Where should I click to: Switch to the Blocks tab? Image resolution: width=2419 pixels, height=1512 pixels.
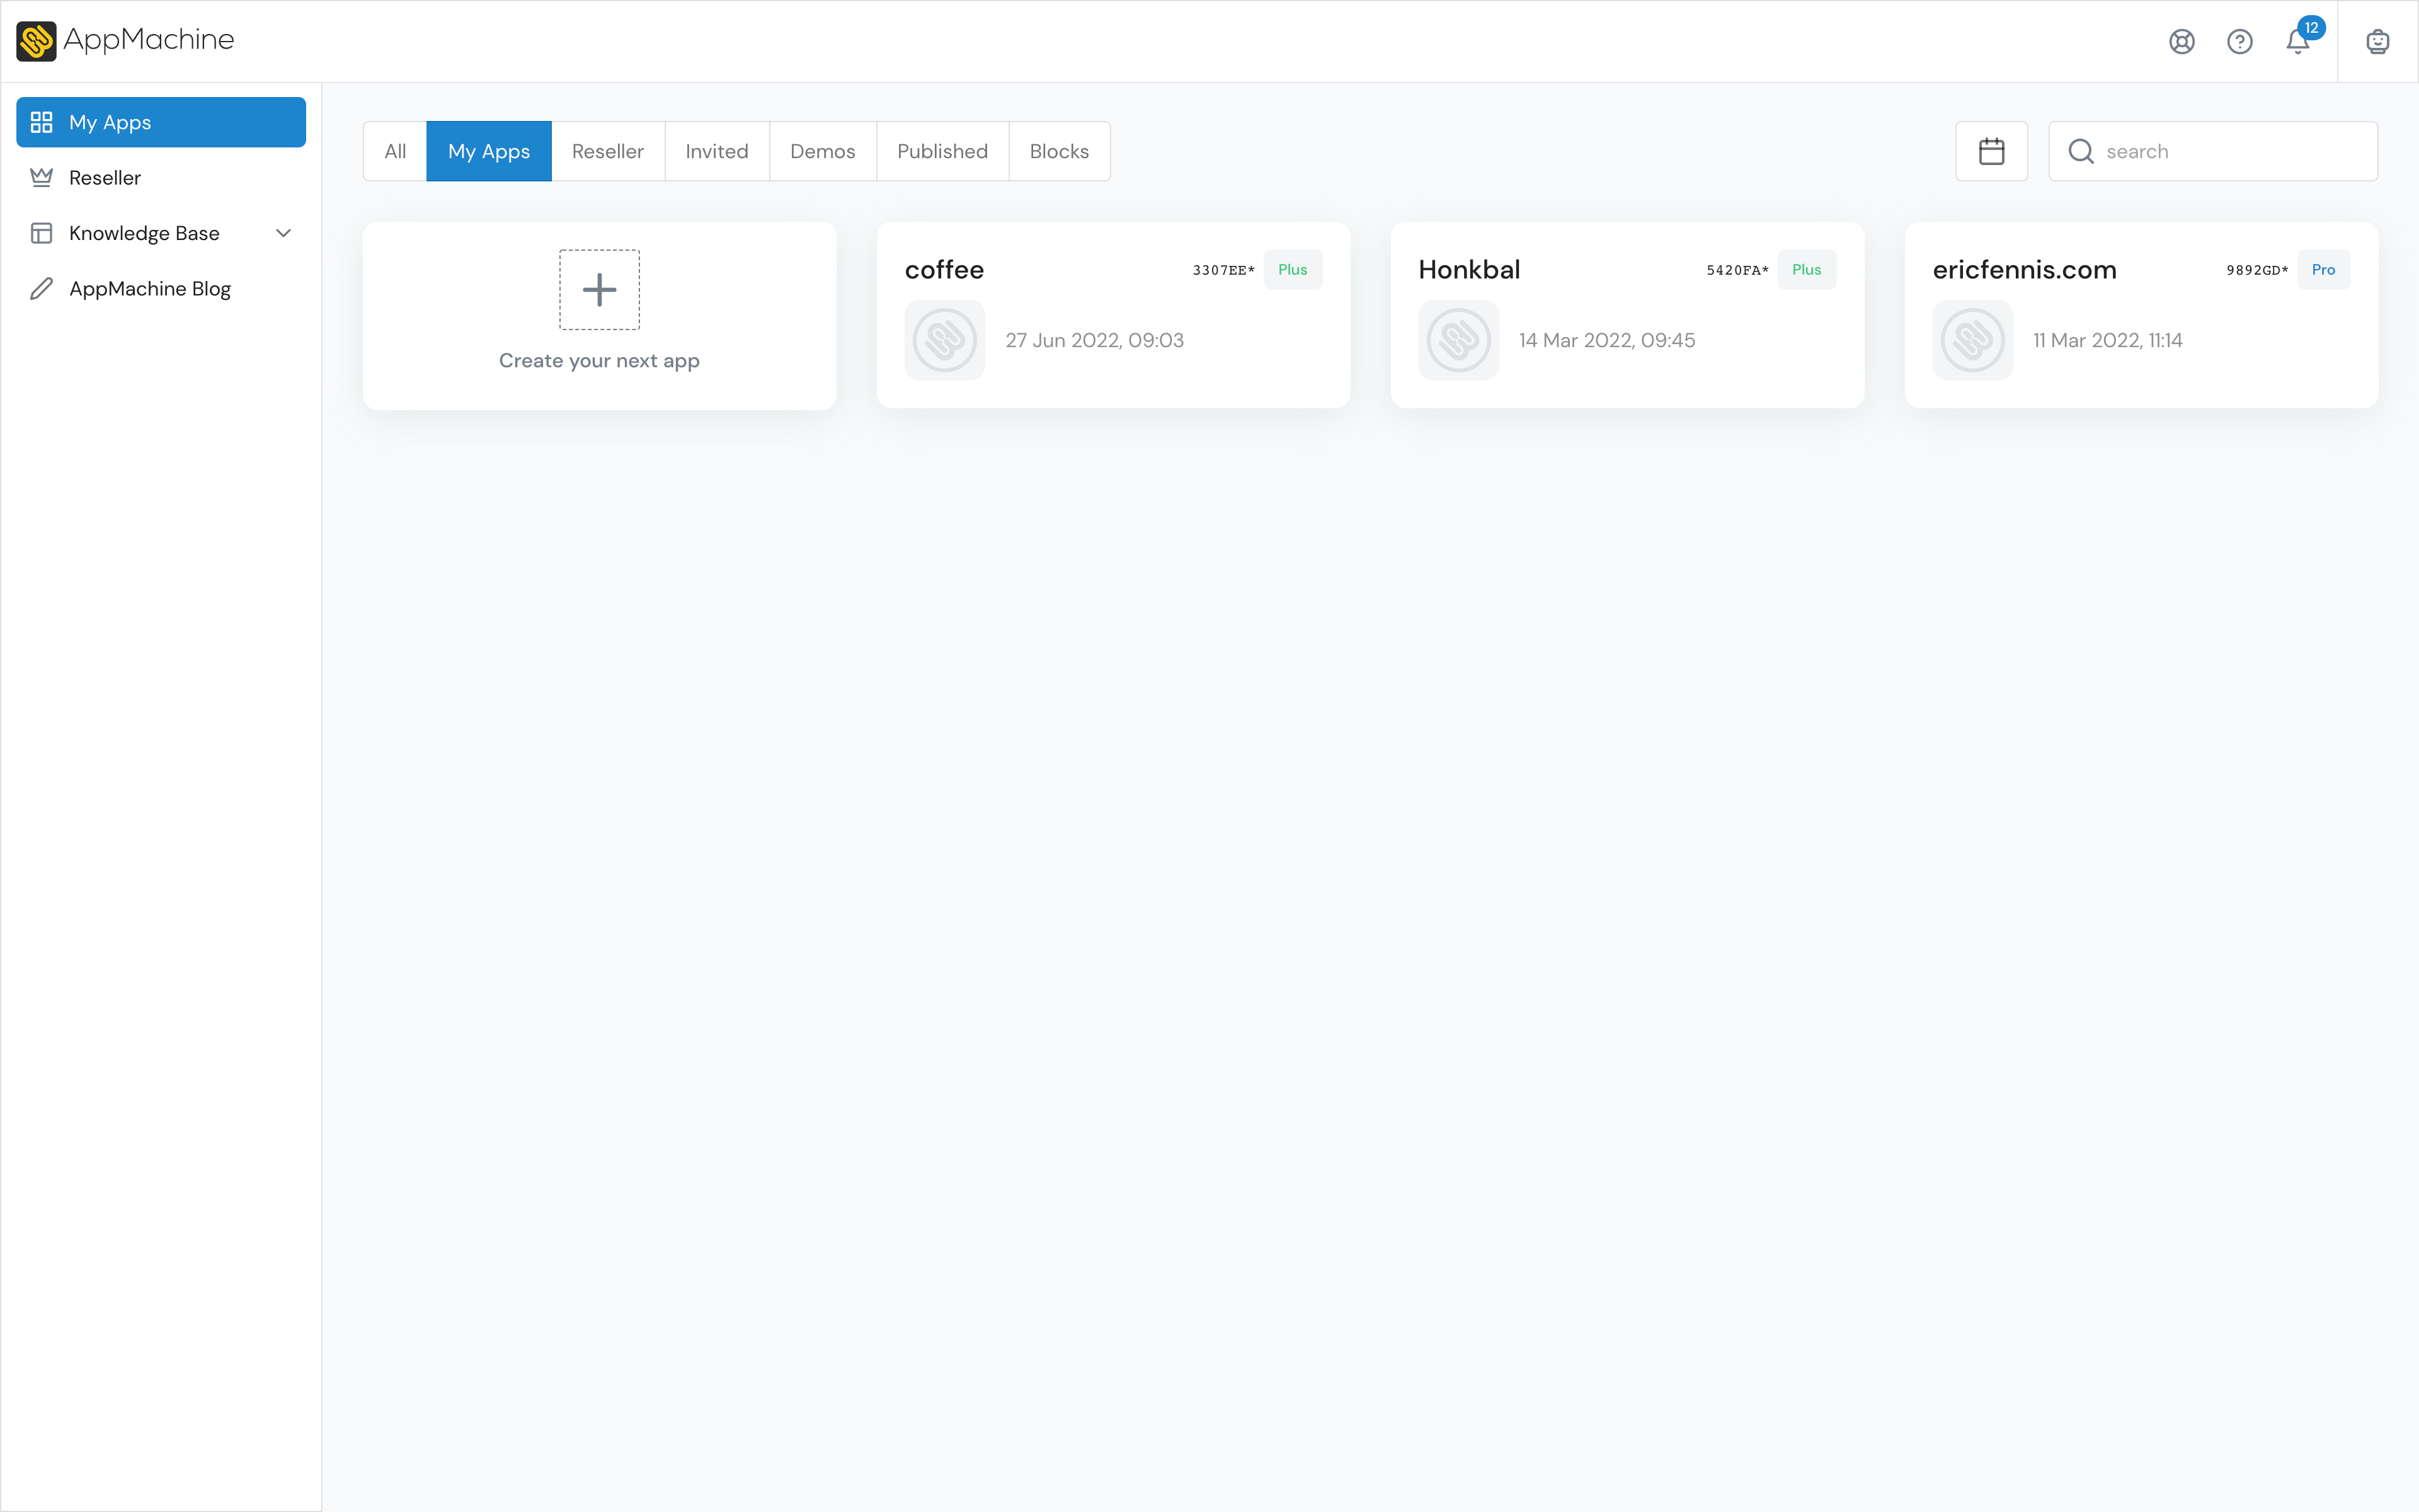pos(1060,151)
